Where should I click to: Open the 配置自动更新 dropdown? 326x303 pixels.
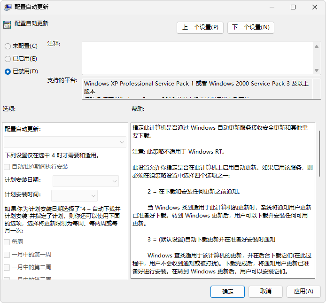pos(65,142)
